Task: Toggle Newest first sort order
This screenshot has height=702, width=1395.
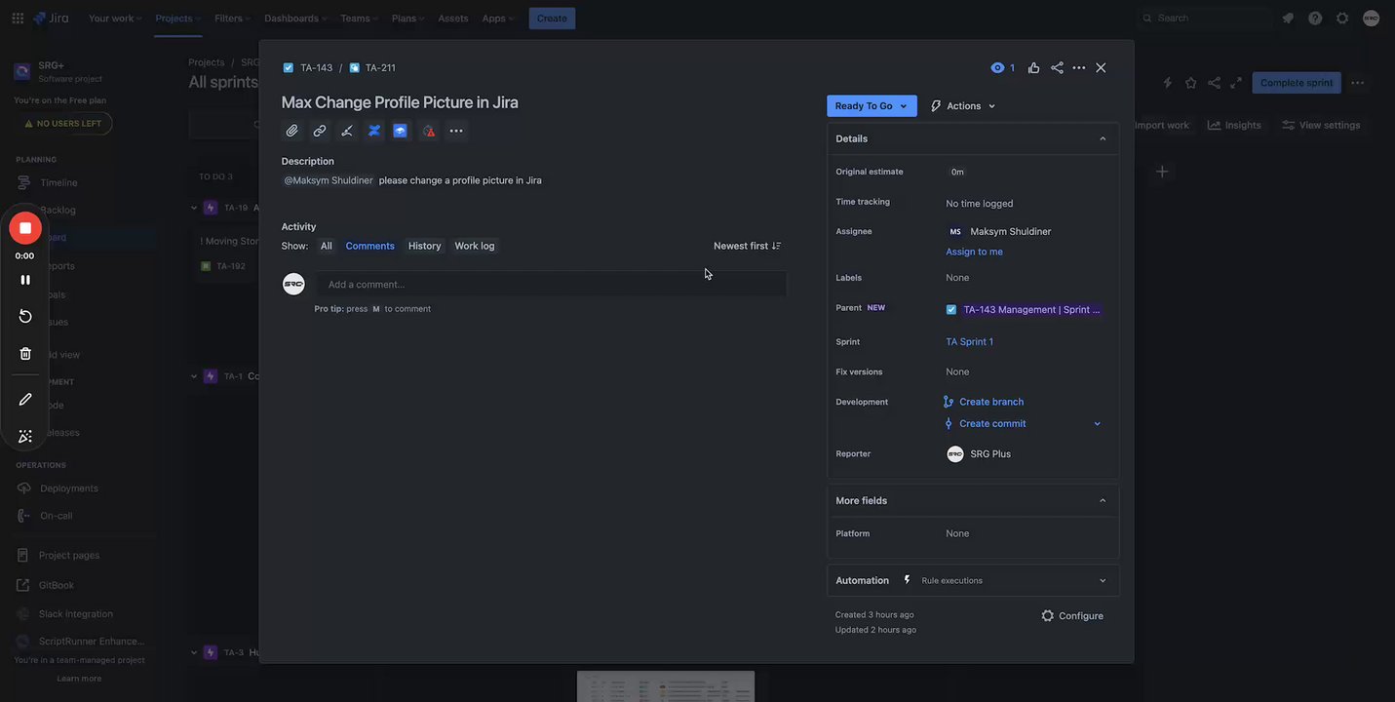Action: (747, 246)
